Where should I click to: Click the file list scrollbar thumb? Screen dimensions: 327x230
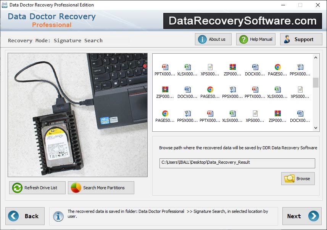tap(316, 83)
